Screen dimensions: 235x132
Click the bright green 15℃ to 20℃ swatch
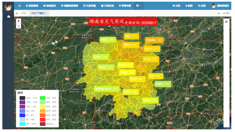click(x=43, y=98)
